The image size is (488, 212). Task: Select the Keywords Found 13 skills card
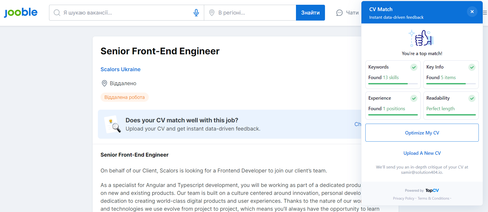click(393, 75)
